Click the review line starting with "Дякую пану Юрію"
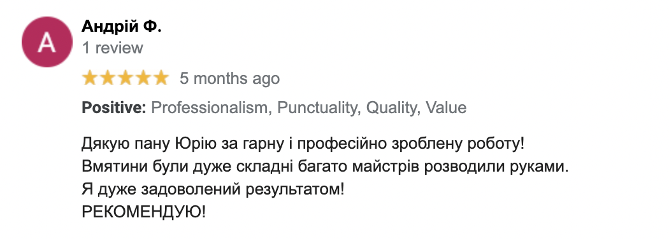The width and height of the screenshot is (669, 239). pos(303,144)
